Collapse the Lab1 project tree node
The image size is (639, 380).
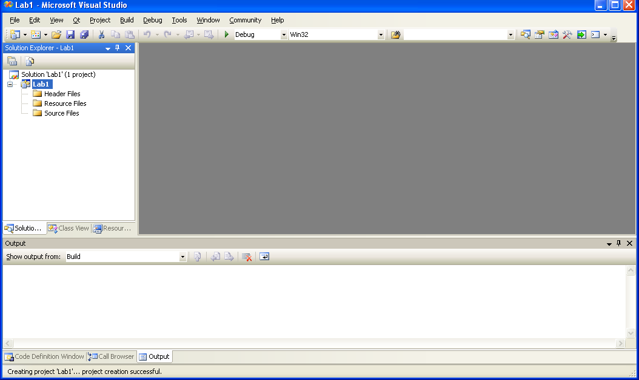(x=10, y=84)
